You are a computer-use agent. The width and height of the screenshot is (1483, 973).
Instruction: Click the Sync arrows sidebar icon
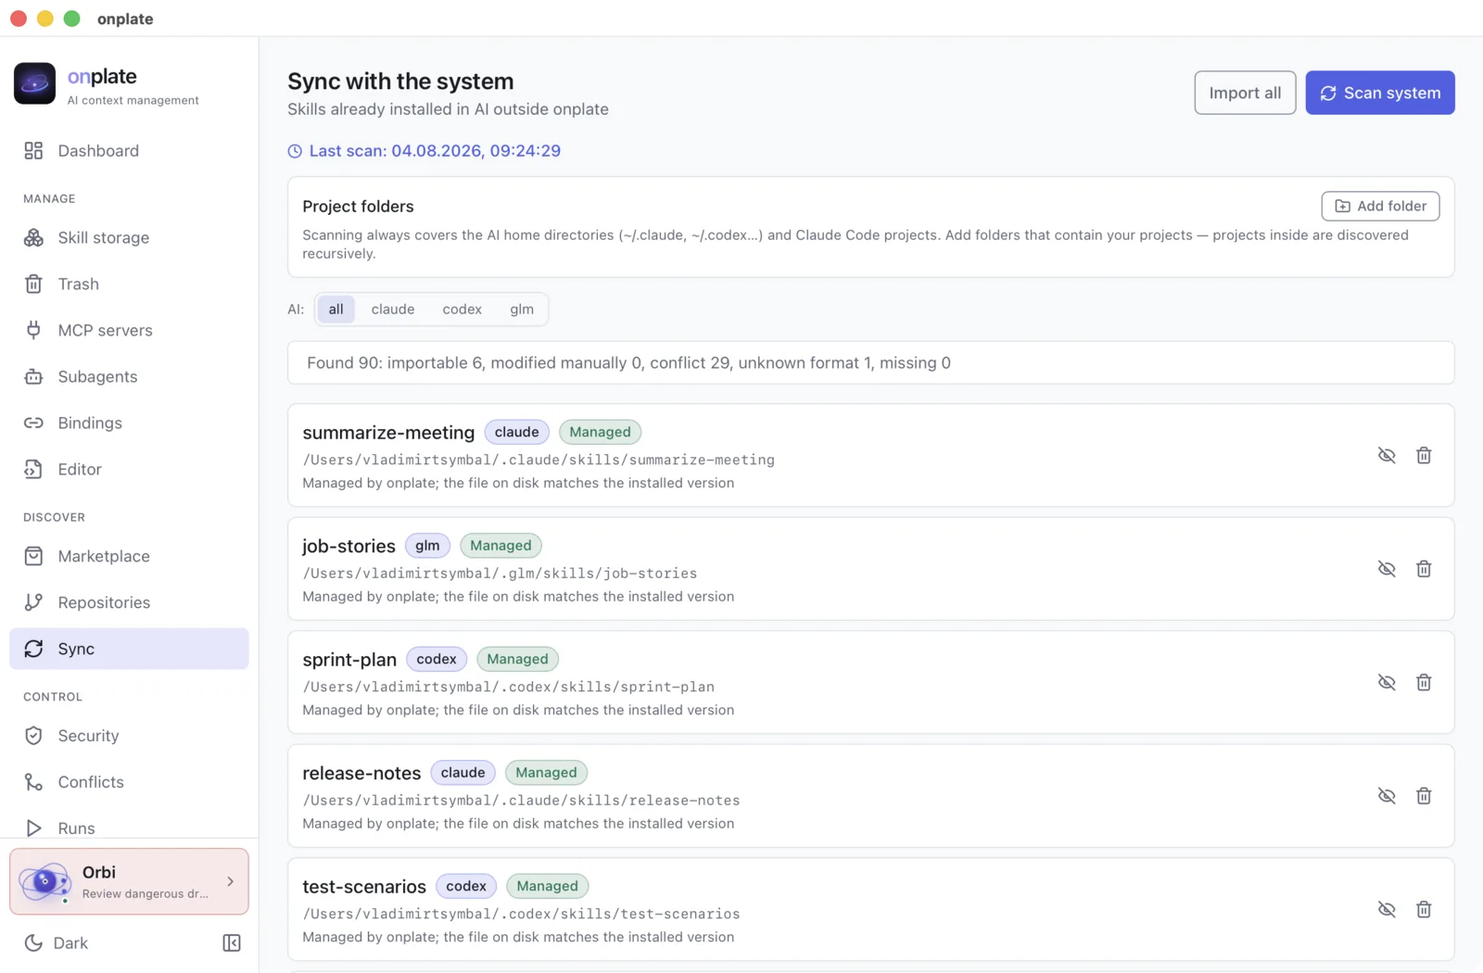[33, 650]
